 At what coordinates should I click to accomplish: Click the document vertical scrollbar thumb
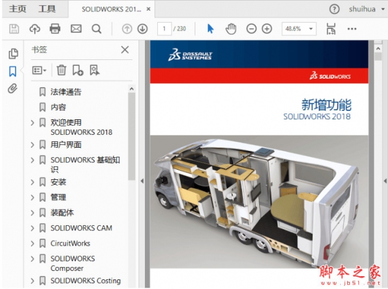point(378,57)
